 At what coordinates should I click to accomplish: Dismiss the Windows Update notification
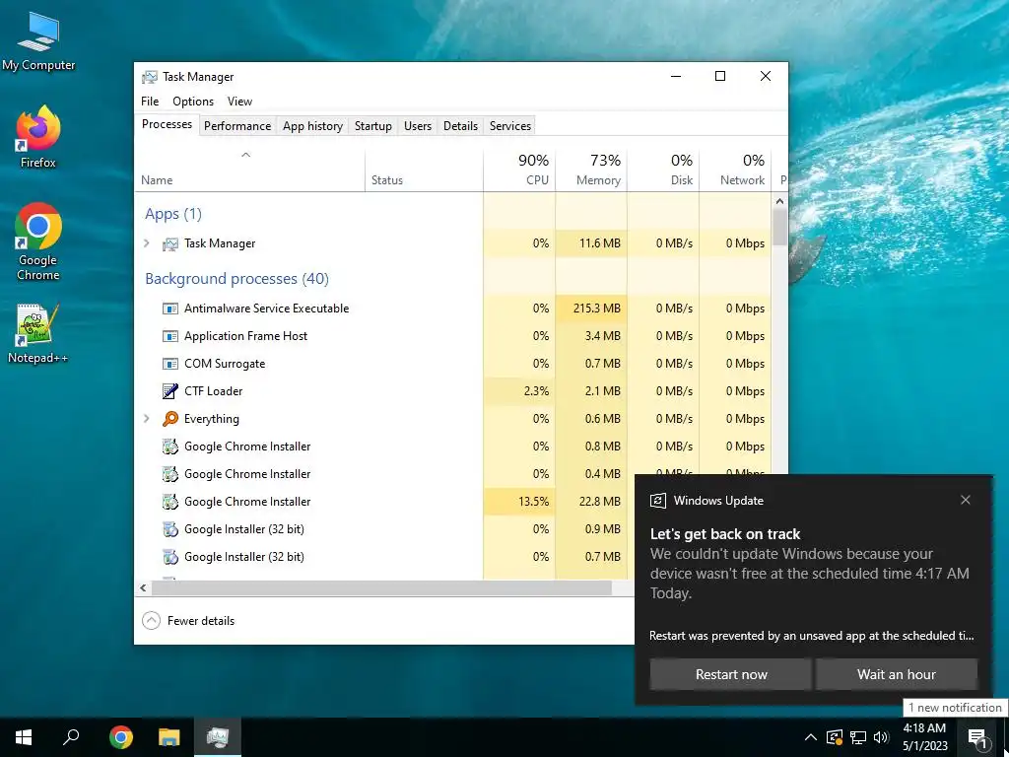[x=966, y=500]
